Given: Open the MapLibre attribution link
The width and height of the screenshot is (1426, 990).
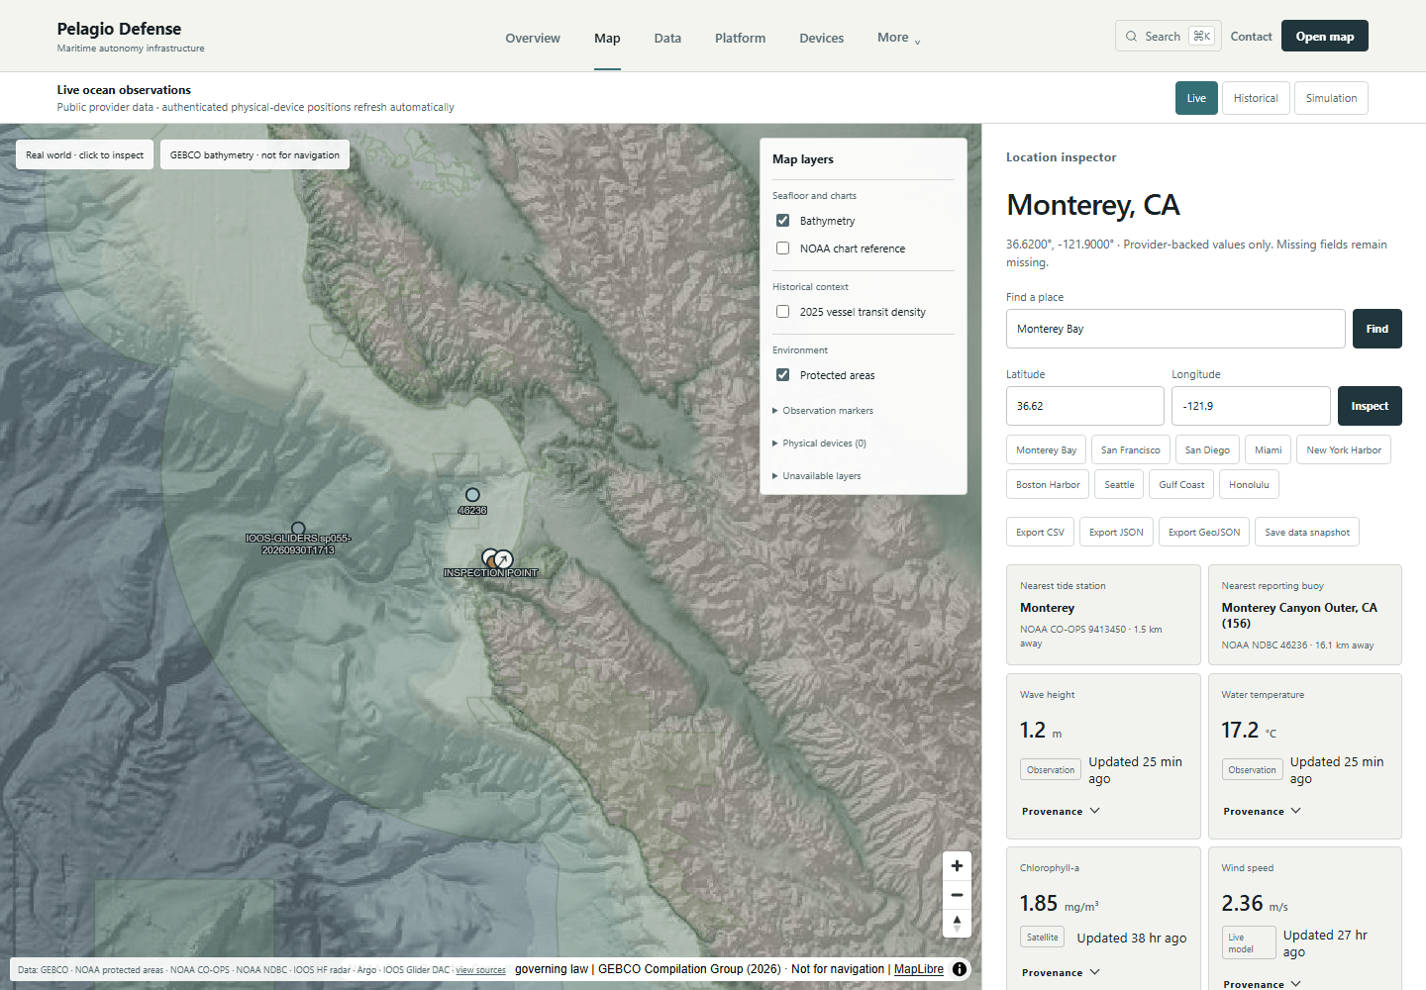Looking at the screenshot, I should [919, 969].
